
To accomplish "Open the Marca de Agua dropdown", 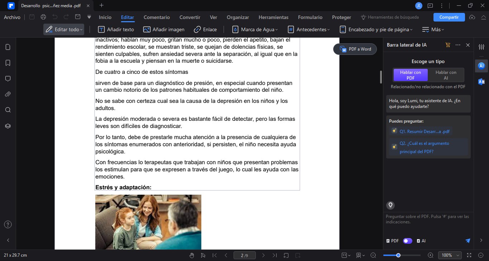I will pyautogui.click(x=255, y=29).
